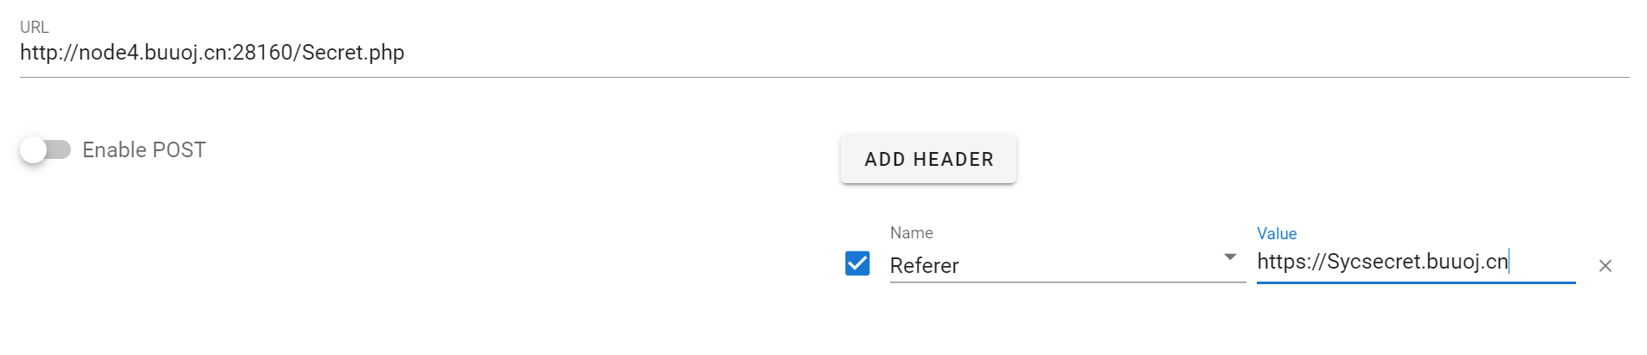Viewport: 1647px width, 355px height.
Task: Click the header Value input field
Action: click(x=1415, y=262)
